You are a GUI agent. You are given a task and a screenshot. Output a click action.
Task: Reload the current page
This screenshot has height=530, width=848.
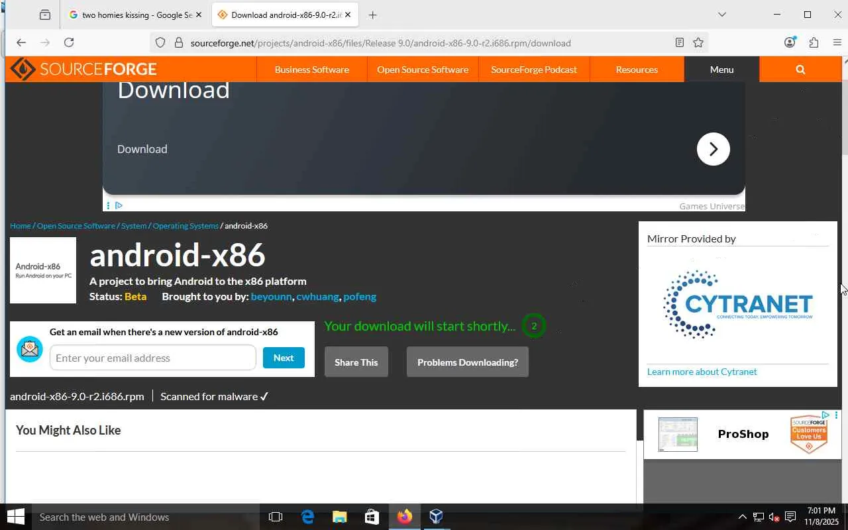pos(69,42)
